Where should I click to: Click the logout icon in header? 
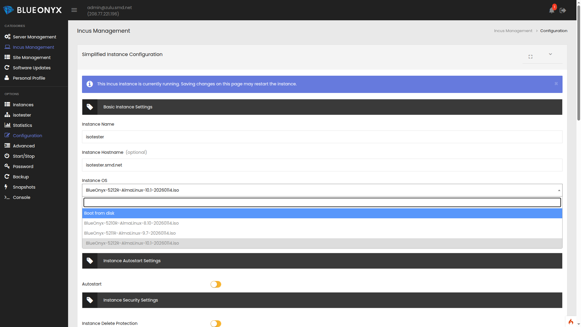coord(563,11)
